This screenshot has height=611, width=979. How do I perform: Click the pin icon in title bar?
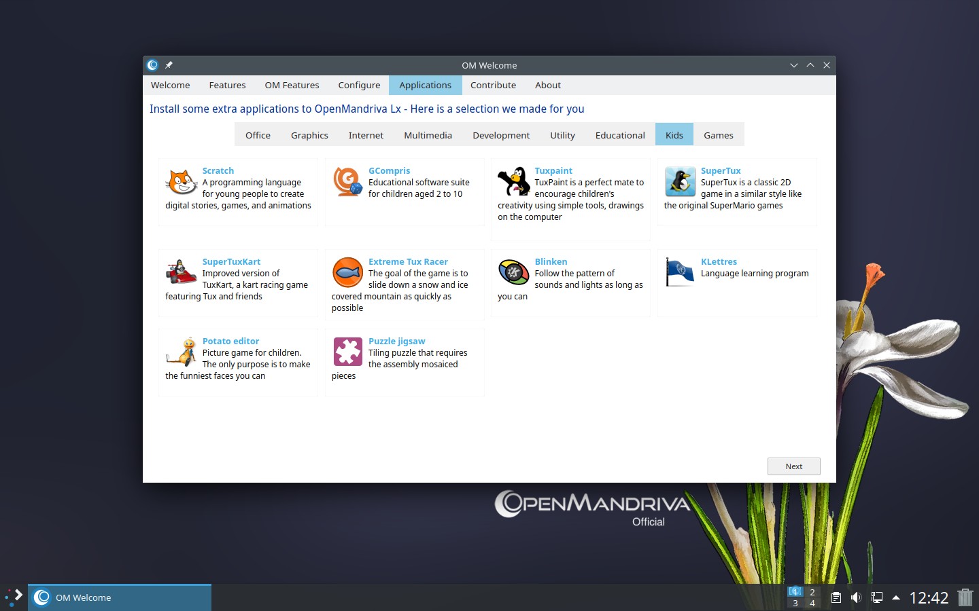[169, 65]
